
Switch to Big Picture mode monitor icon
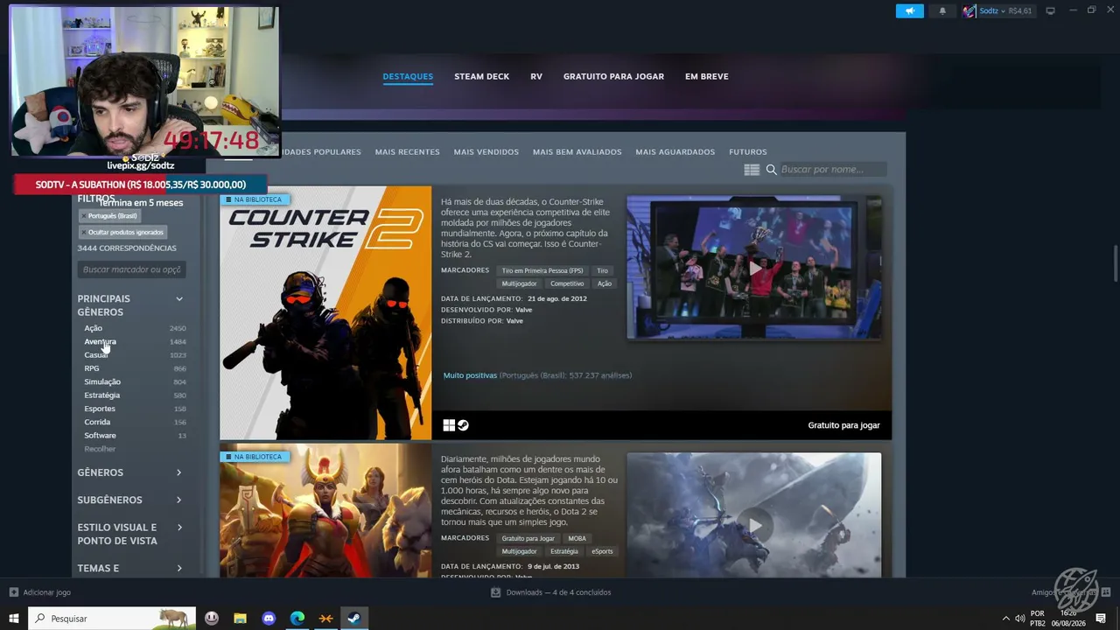click(1051, 11)
